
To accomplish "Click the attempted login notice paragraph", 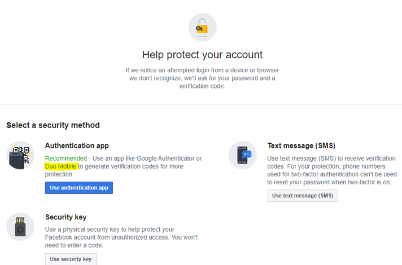I will pos(202,78).
